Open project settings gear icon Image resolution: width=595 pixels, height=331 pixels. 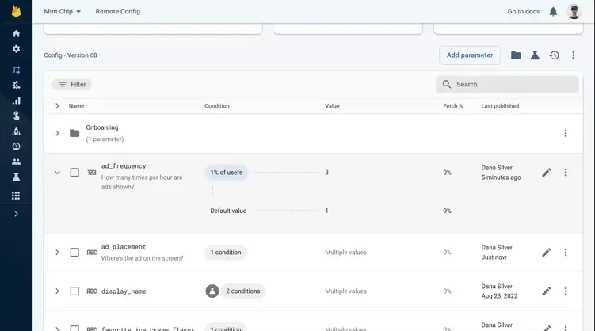pos(16,49)
